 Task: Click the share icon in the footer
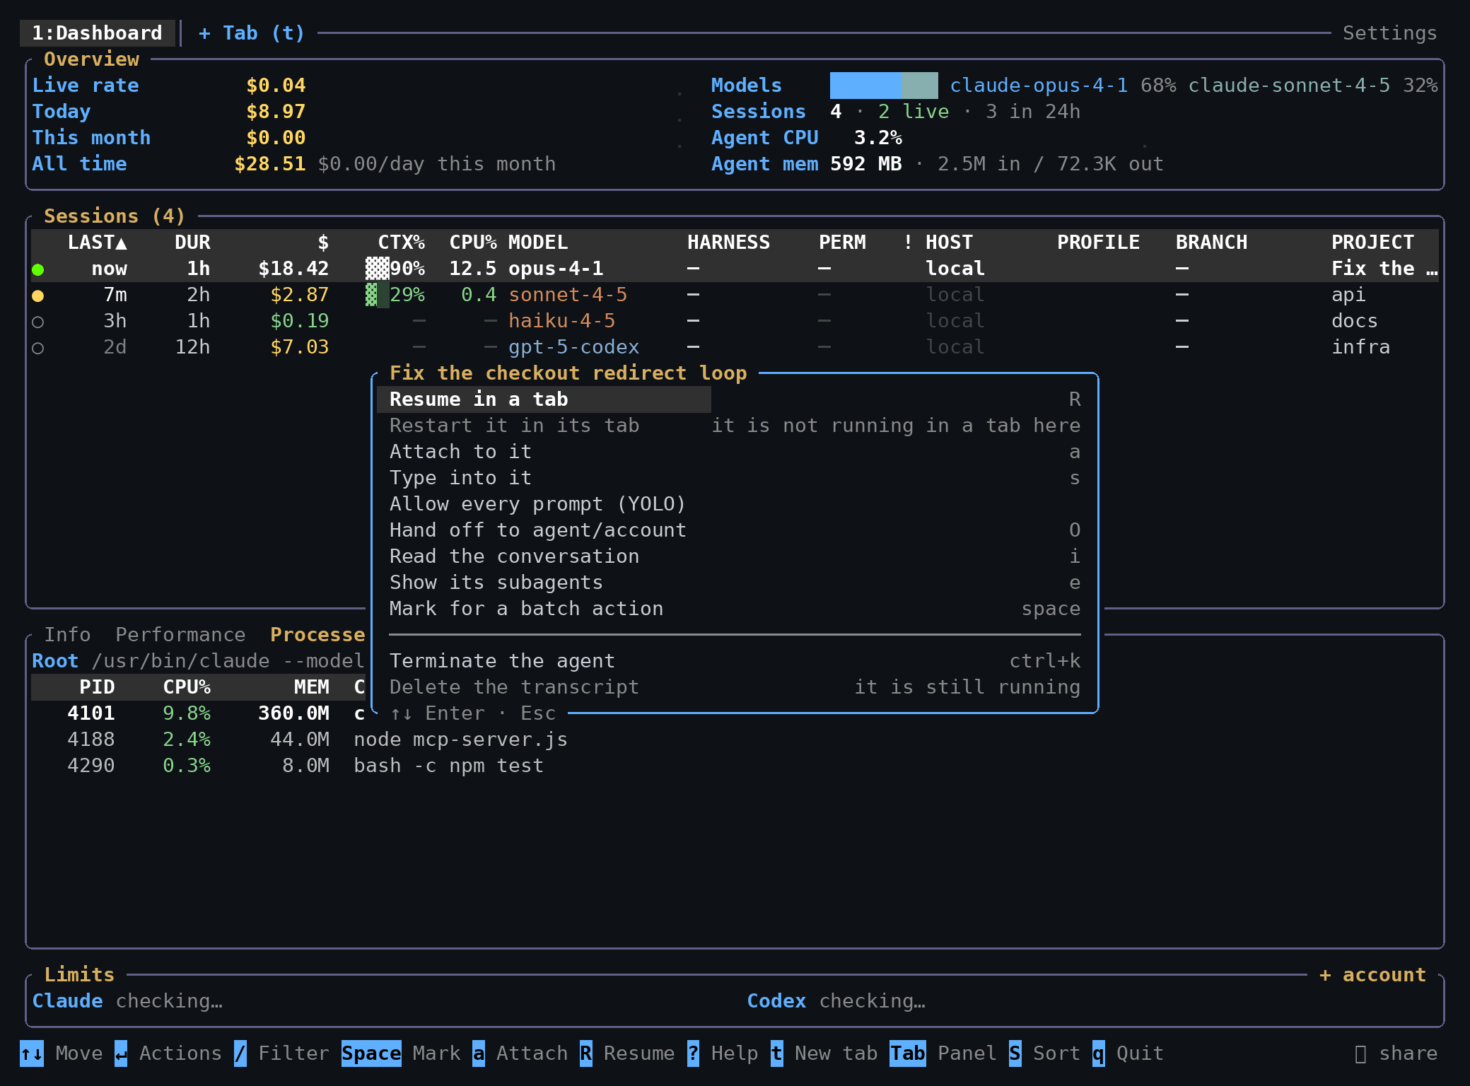(1360, 1053)
